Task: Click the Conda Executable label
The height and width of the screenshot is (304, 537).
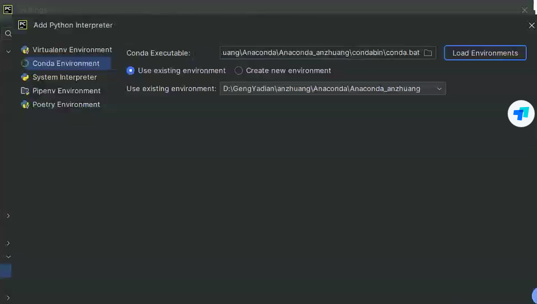Action: [158, 53]
